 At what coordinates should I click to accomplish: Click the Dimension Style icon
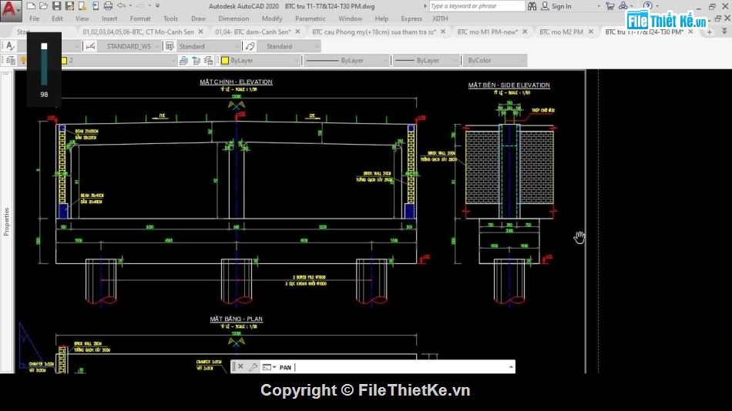(91, 46)
